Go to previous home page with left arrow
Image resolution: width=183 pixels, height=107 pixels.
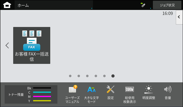coord(7,45)
